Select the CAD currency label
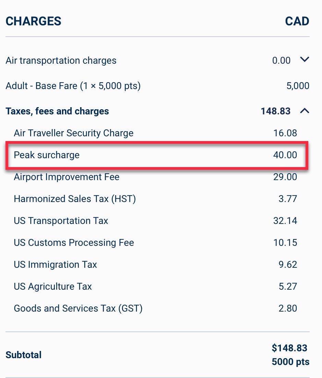This screenshot has height=378, width=322. (297, 21)
